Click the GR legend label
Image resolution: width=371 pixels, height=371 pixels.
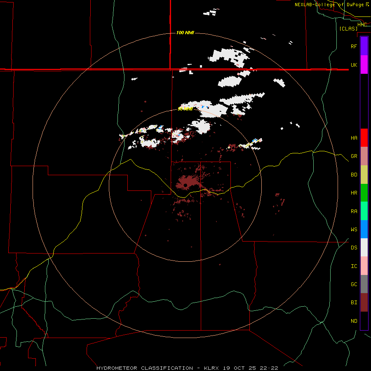[x=354, y=156]
